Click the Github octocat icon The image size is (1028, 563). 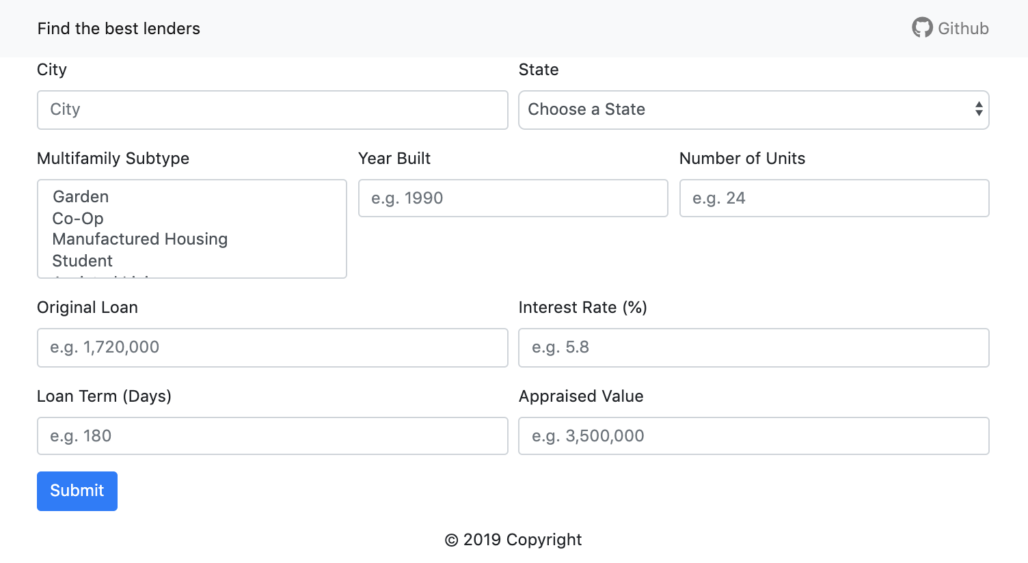point(922,28)
